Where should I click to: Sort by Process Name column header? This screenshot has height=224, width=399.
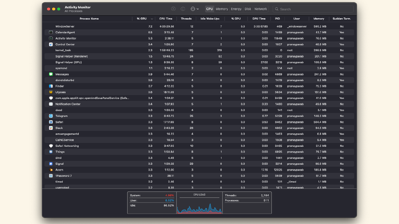click(x=89, y=19)
